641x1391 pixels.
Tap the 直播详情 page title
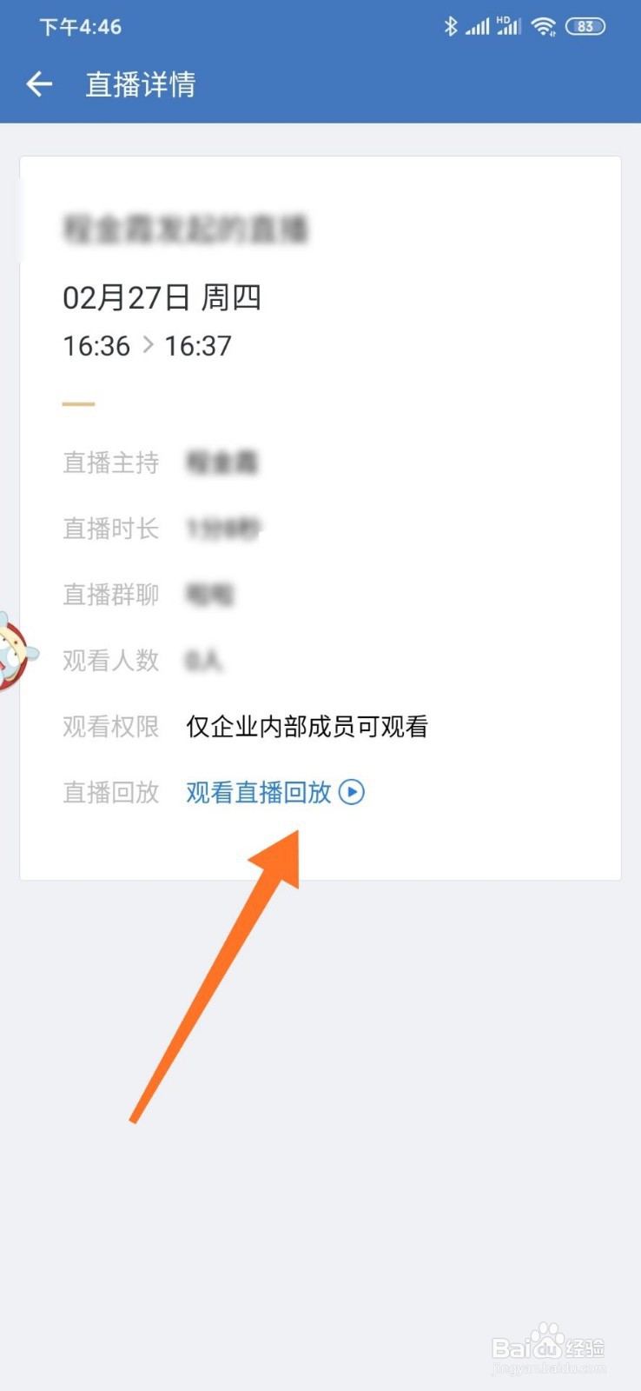click(141, 84)
